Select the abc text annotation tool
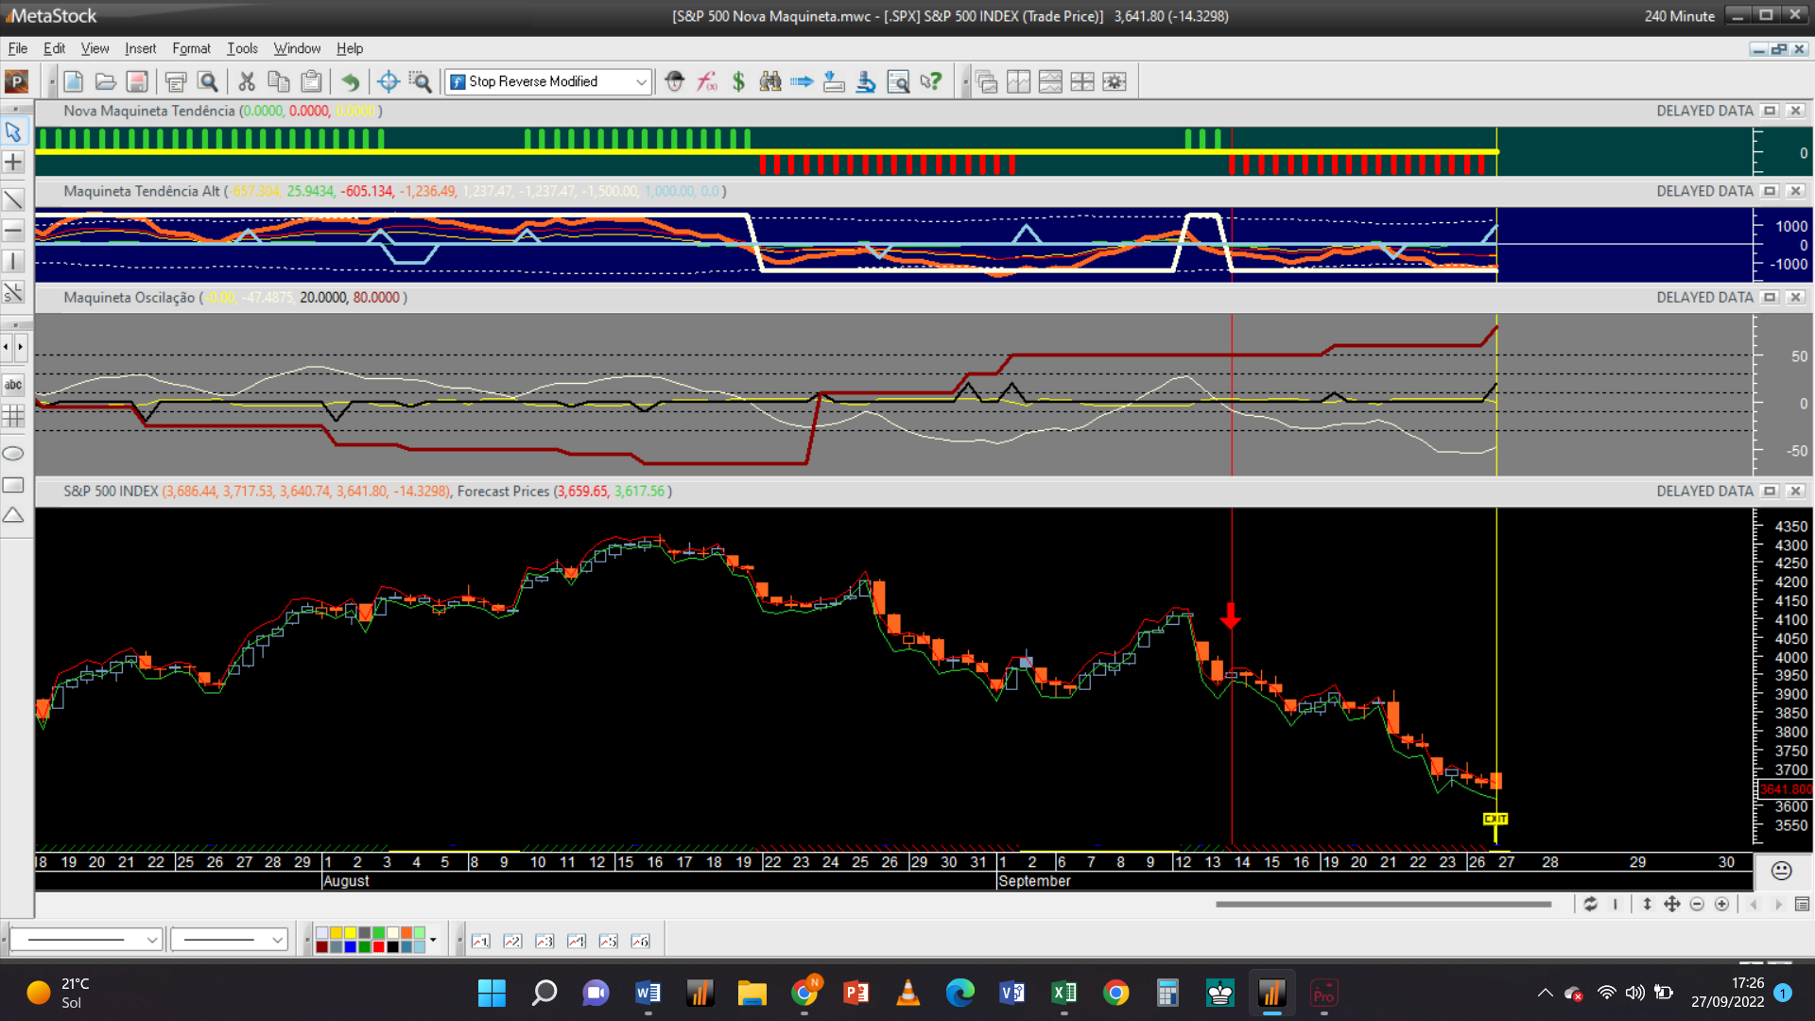Screen dimensions: 1815x1021 coord(13,385)
